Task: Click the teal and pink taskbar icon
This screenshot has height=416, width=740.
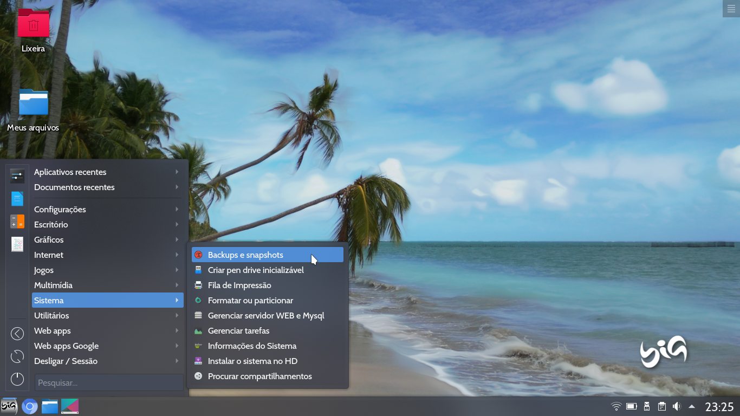Action: (70, 406)
